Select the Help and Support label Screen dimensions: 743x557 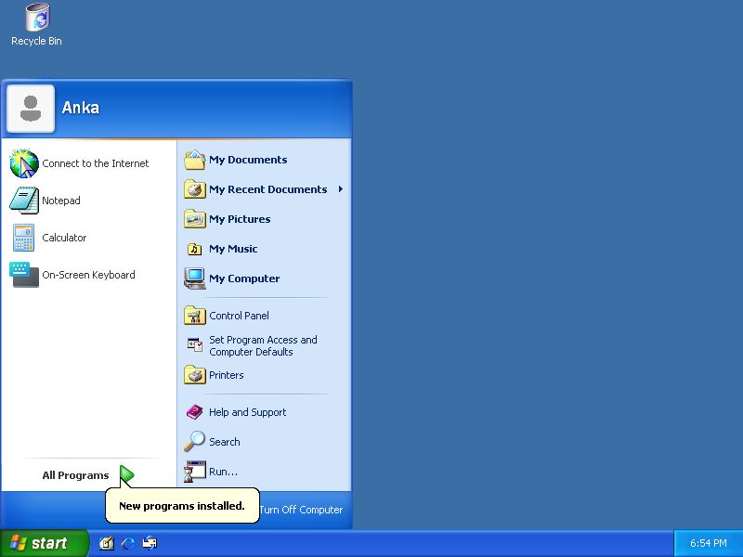[x=247, y=412]
